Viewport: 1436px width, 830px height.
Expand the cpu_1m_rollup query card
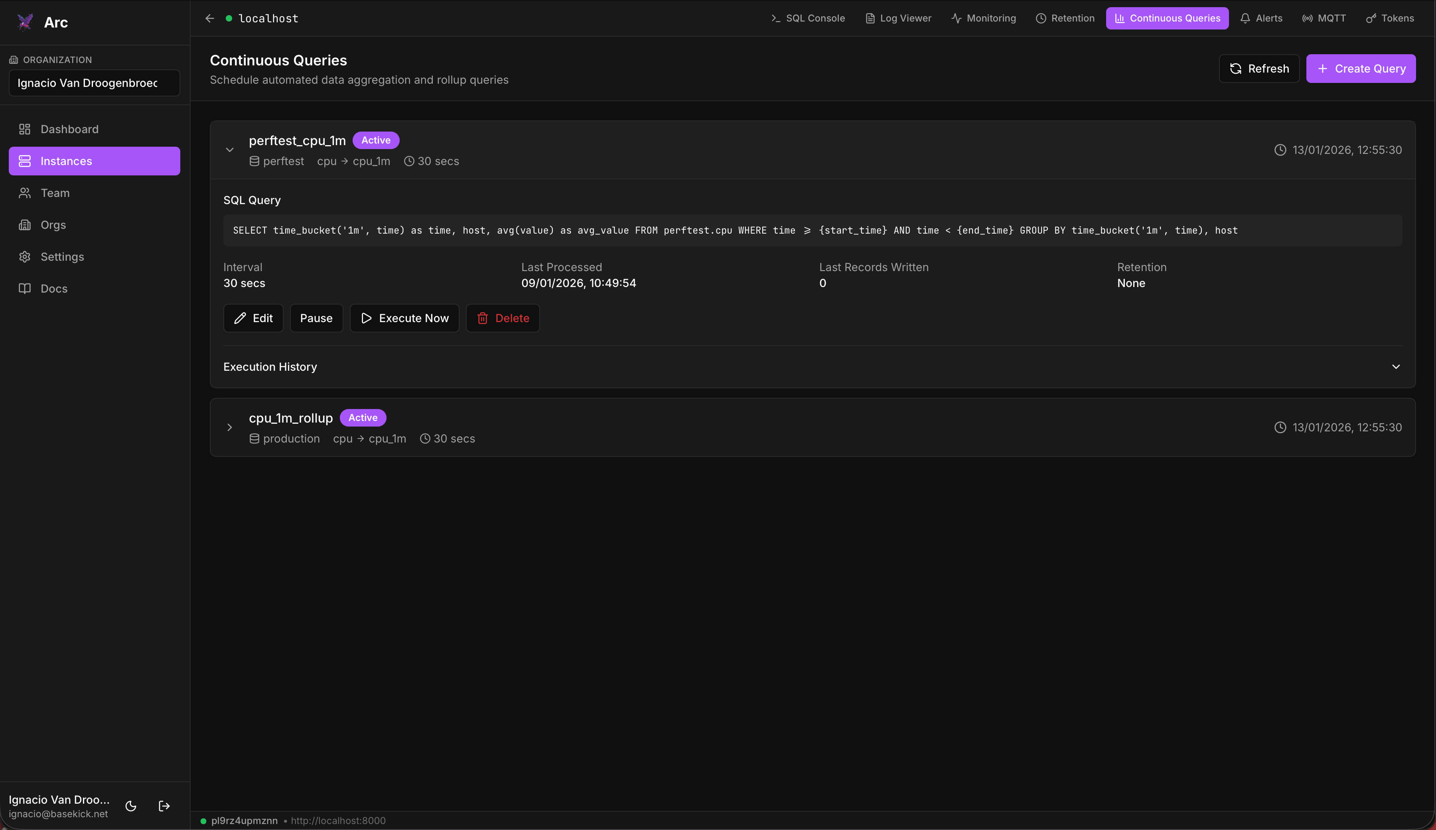click(230, 427)
